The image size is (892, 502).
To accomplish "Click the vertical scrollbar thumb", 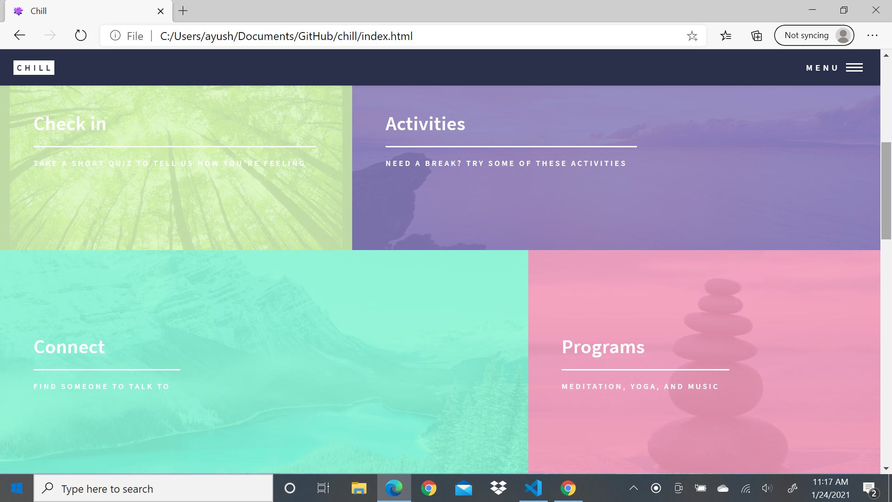I will click(x=886, y=191).
